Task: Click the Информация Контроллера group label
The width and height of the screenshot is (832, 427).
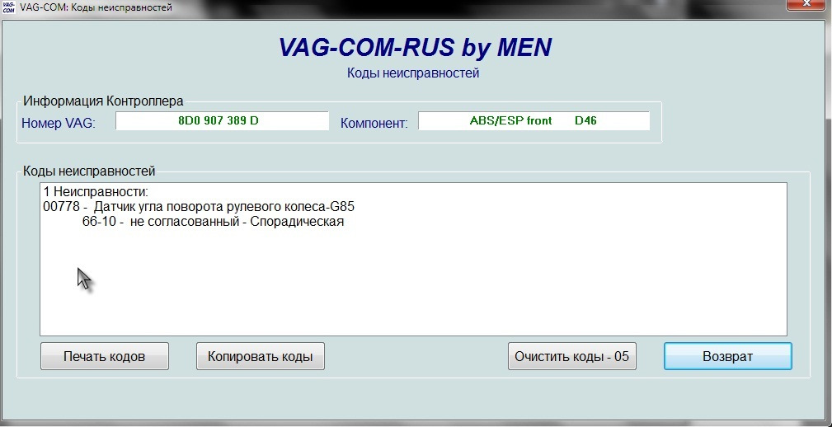Action: (x=103, y=101)
